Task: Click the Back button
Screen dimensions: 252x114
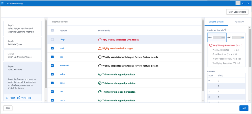Action: click(x=8, y=108)
